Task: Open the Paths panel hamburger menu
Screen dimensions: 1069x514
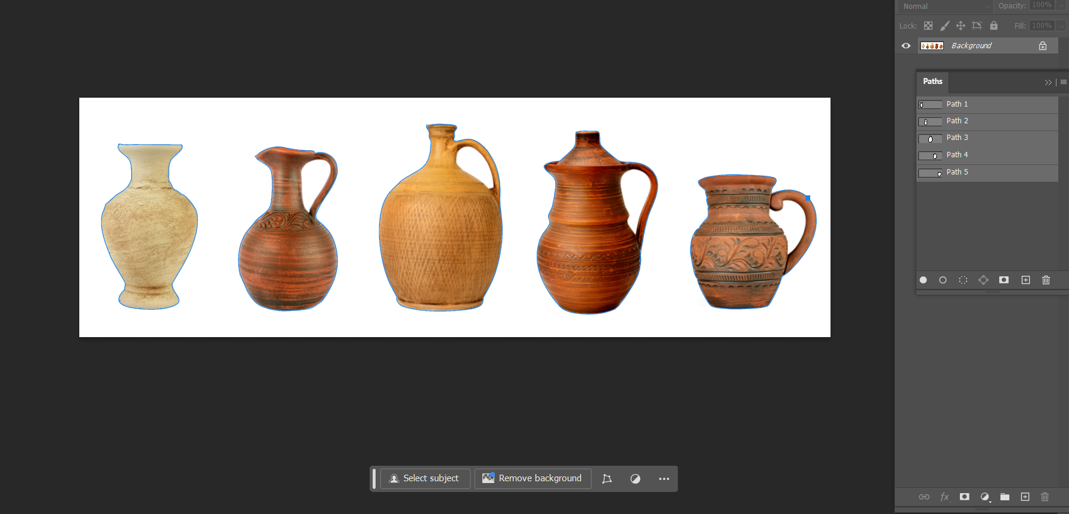Action: (1063, 82)
